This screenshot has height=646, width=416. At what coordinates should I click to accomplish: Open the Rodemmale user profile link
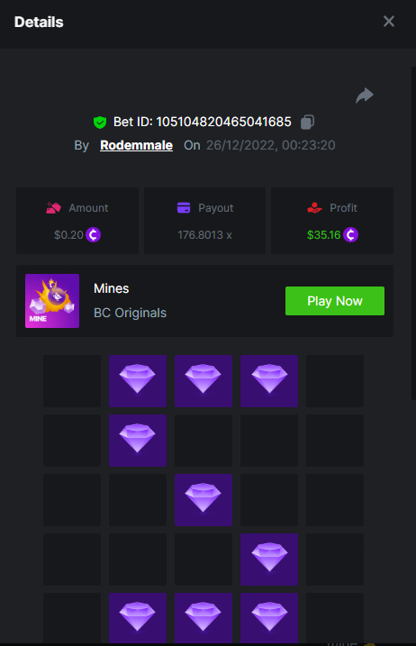(136, 145)
